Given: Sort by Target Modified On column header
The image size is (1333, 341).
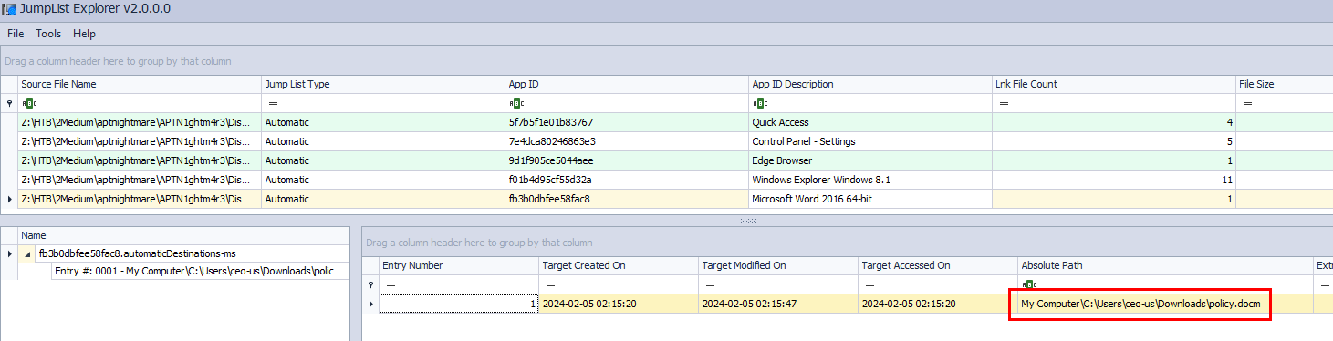Looking at the screenshot, I should [778, 265].
